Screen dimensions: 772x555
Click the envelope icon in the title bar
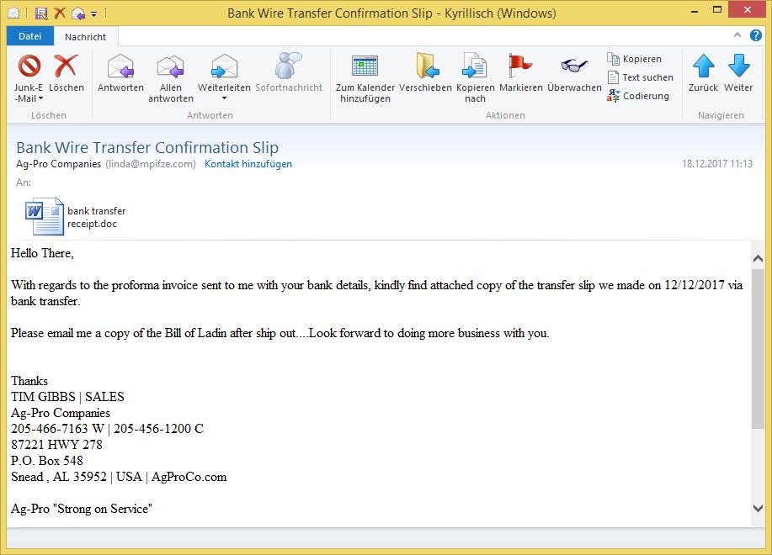[x=13, y=13]
